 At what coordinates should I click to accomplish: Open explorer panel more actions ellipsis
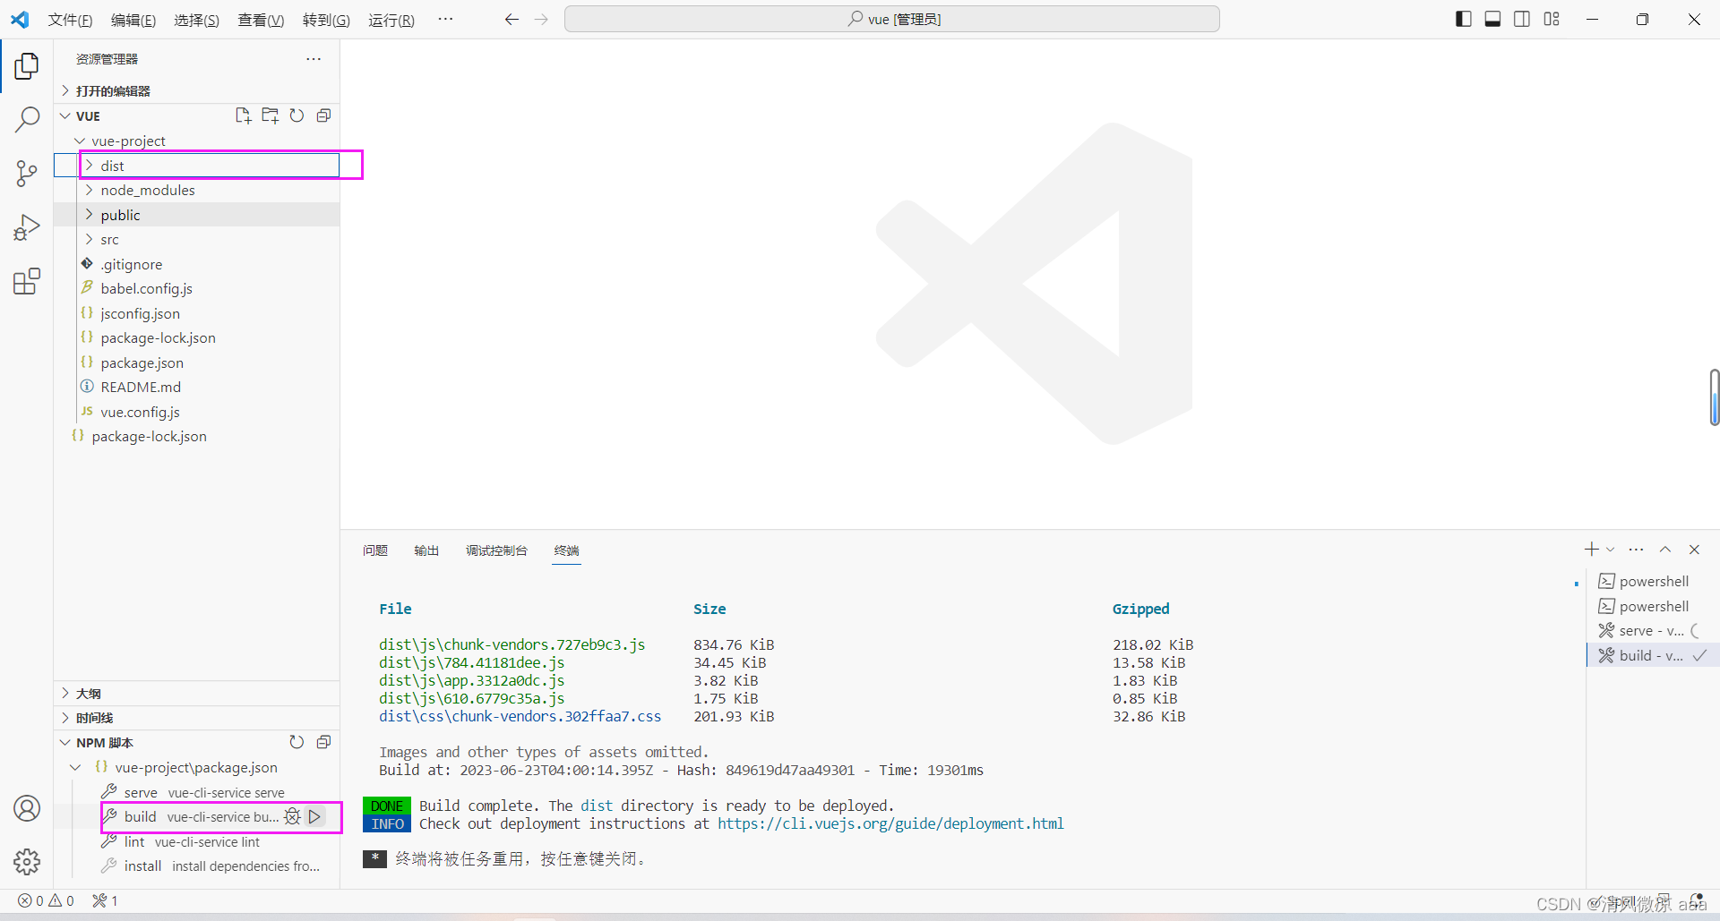tap(314, 59)
